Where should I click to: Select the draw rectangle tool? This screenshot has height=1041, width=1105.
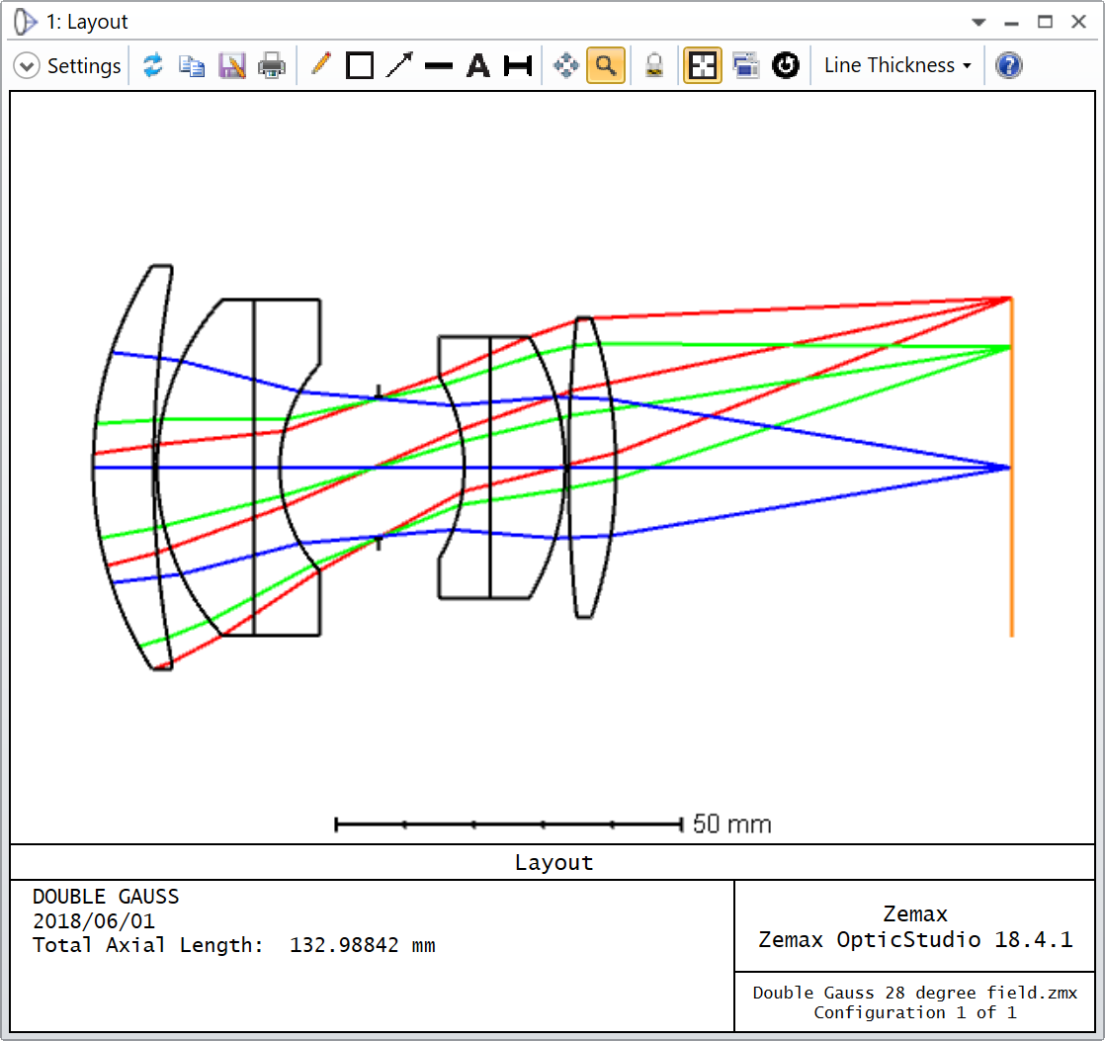[x=360, y=65]
